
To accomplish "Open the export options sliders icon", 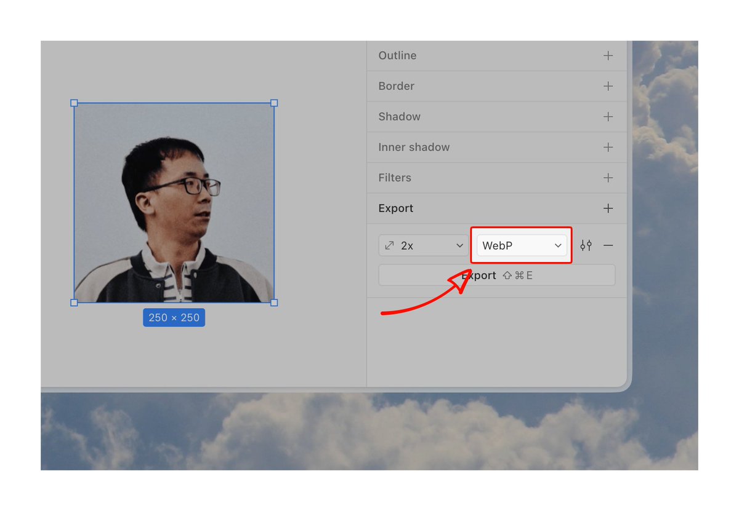I will (x=586, y=245).
